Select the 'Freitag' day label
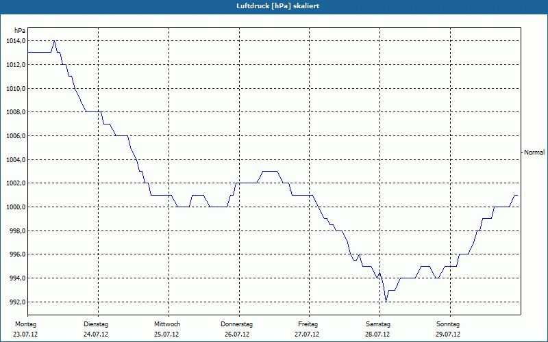The height and width of the screenshot is (342, 548). (308, 324)
